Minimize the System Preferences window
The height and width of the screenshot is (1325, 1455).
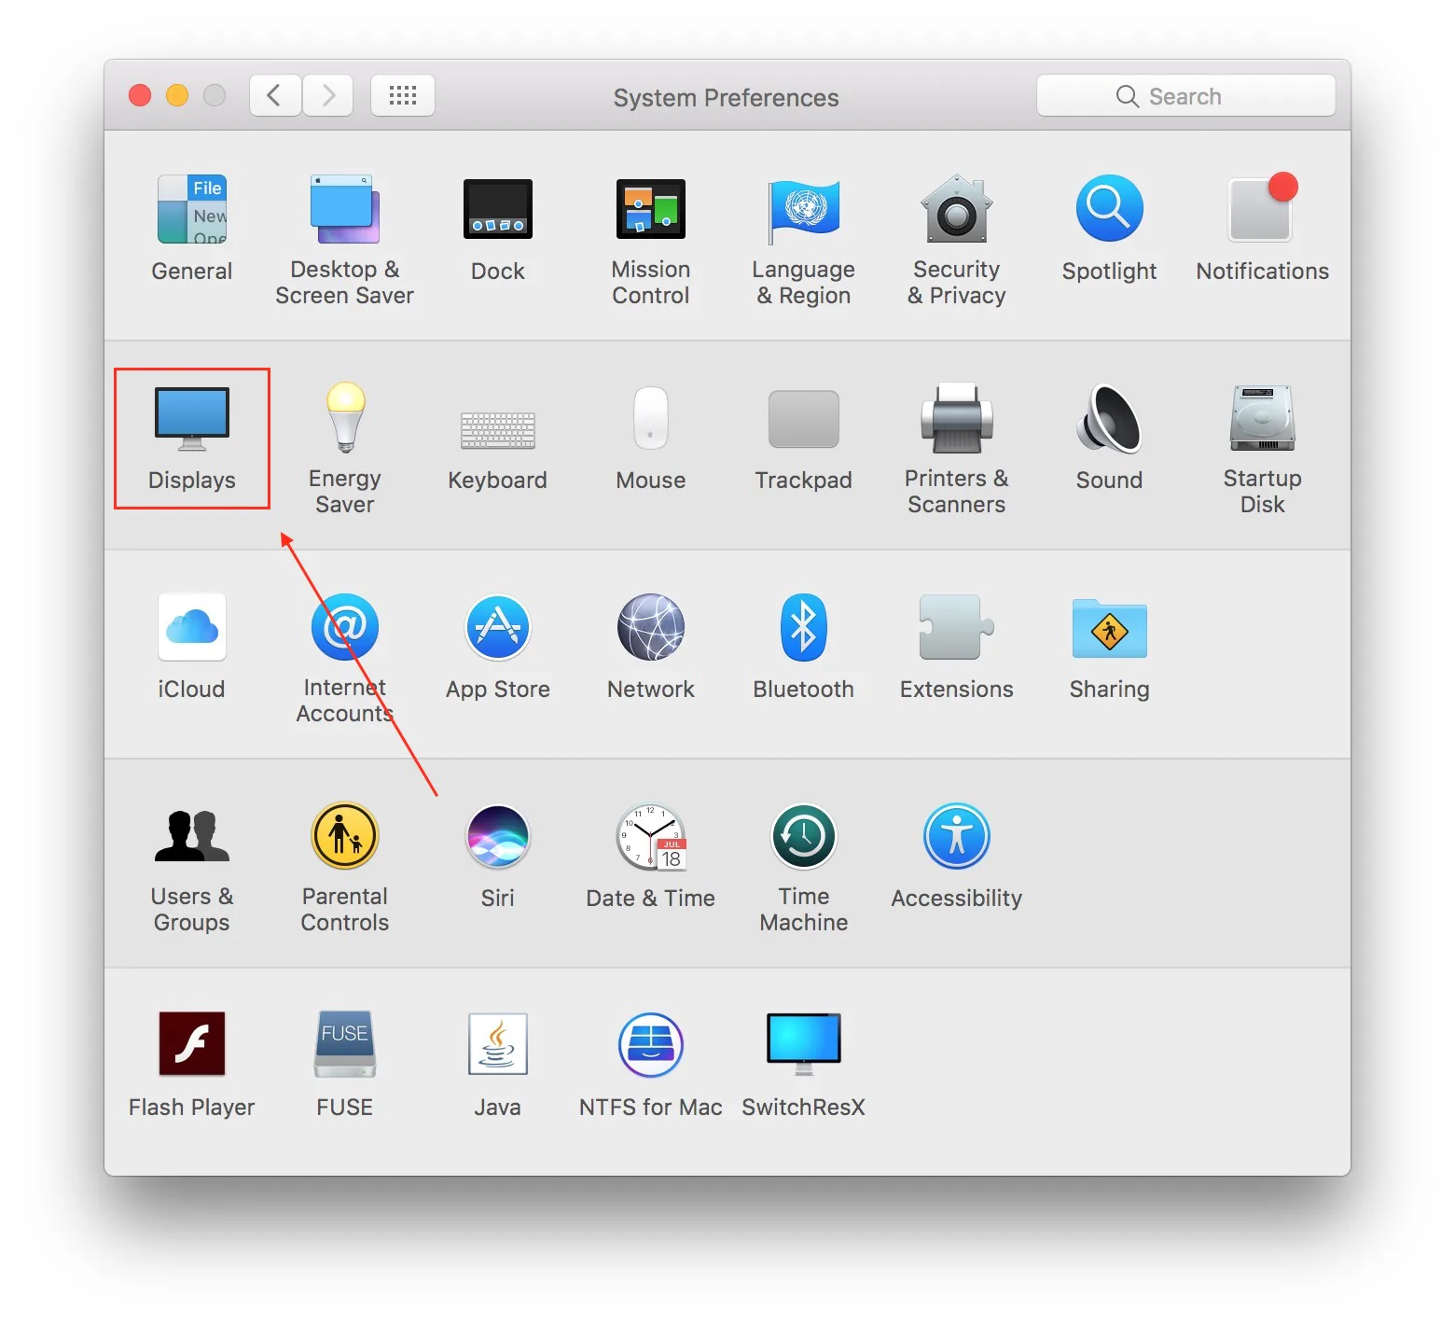point(177,95)
